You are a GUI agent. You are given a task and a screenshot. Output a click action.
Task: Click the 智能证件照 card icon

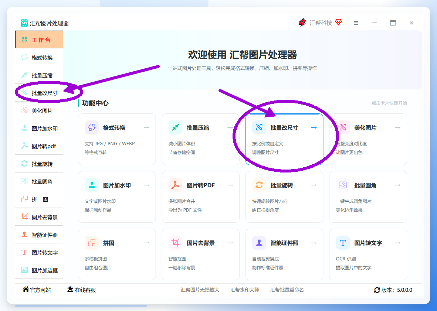259,243
